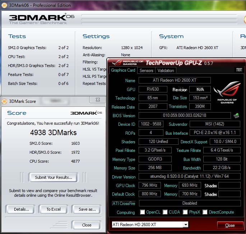
Task: Enable the OpenCL checkbox
Action: (143, 212)
